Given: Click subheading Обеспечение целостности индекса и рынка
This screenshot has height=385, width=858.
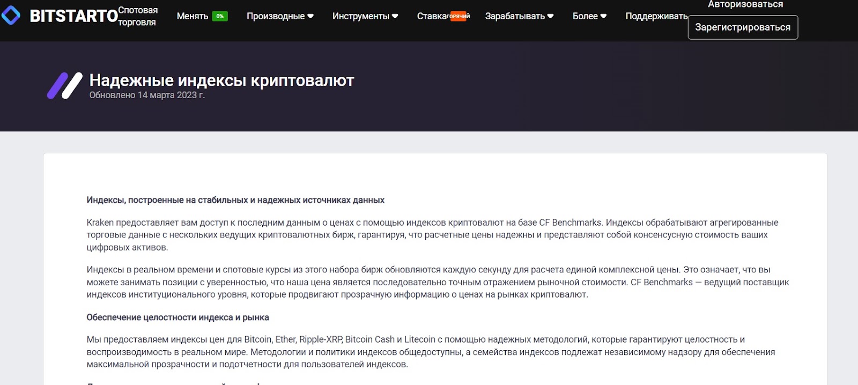Looking at the screenshot, I should [177, 317].
